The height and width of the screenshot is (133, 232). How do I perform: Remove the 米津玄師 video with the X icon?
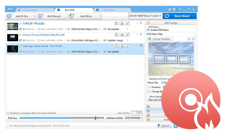click(x=141, y=23)
